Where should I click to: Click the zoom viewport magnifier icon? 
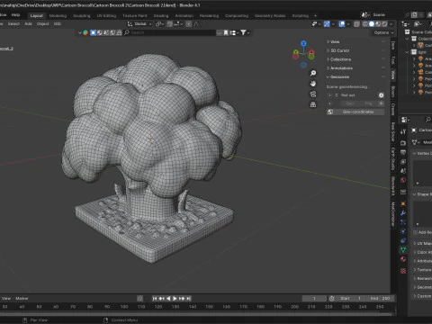click(313, 73)
